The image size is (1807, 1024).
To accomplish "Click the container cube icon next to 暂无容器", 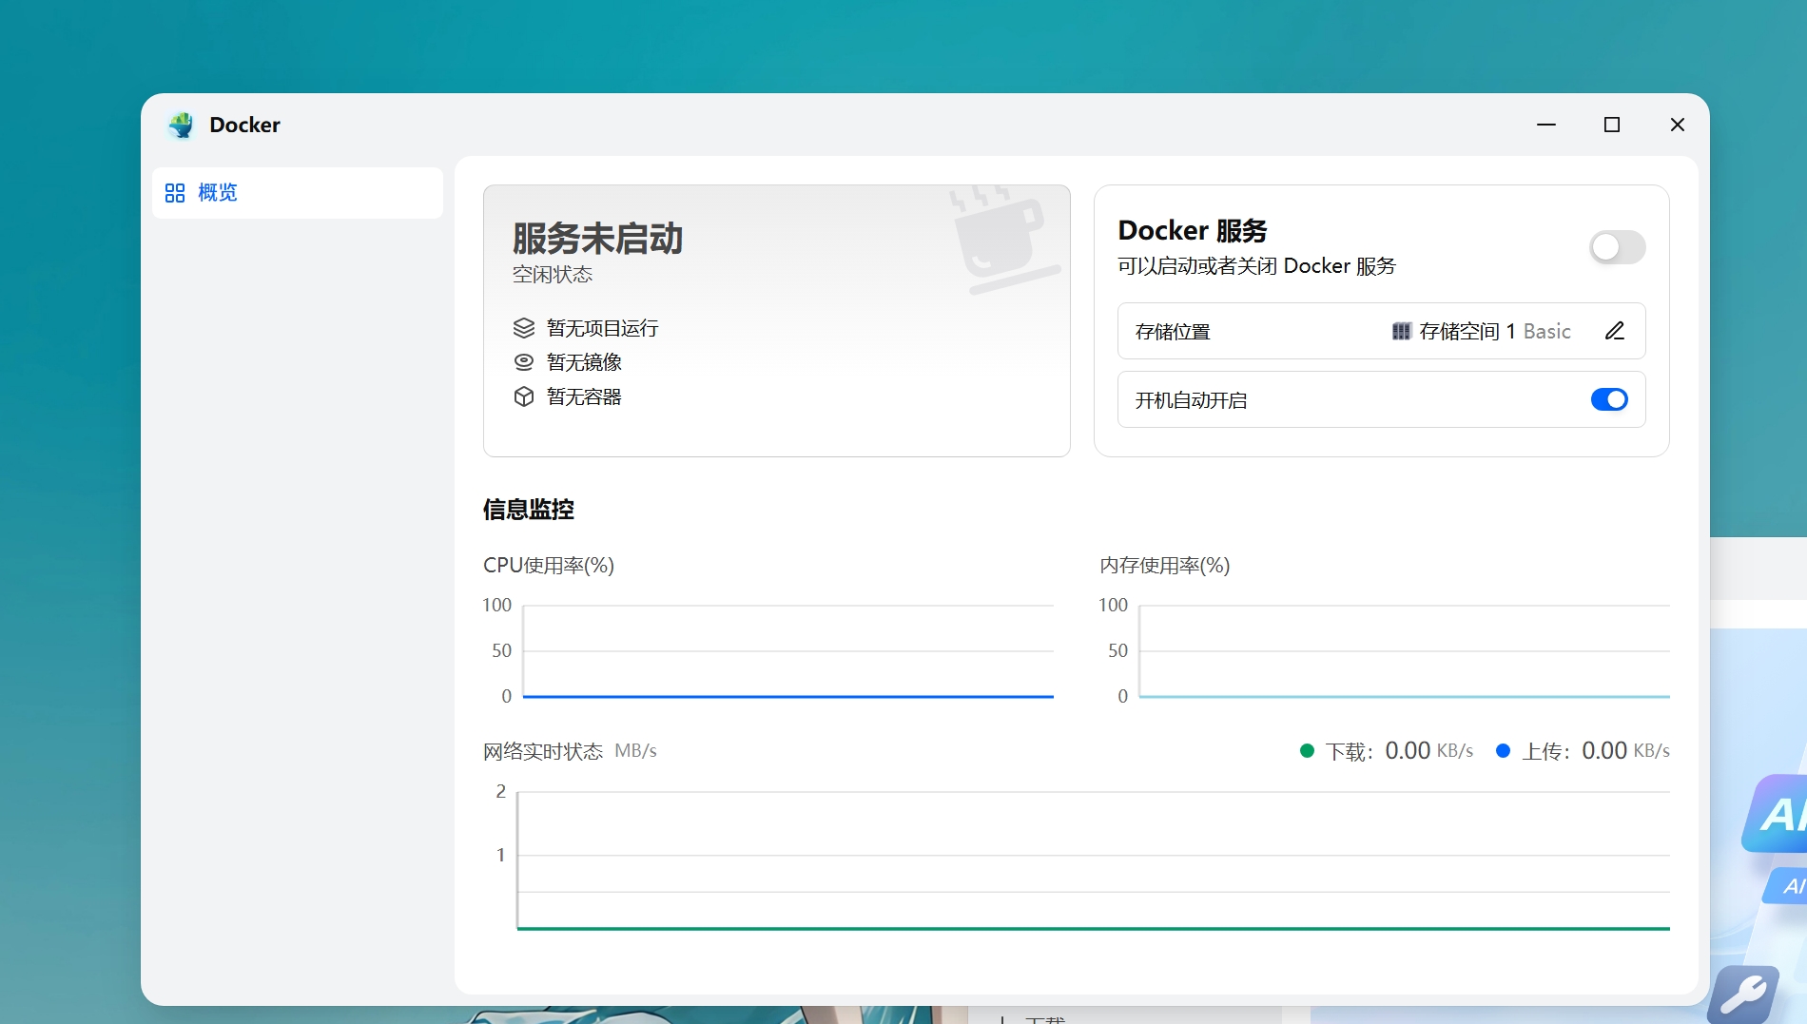I will [x=523, y=396].
